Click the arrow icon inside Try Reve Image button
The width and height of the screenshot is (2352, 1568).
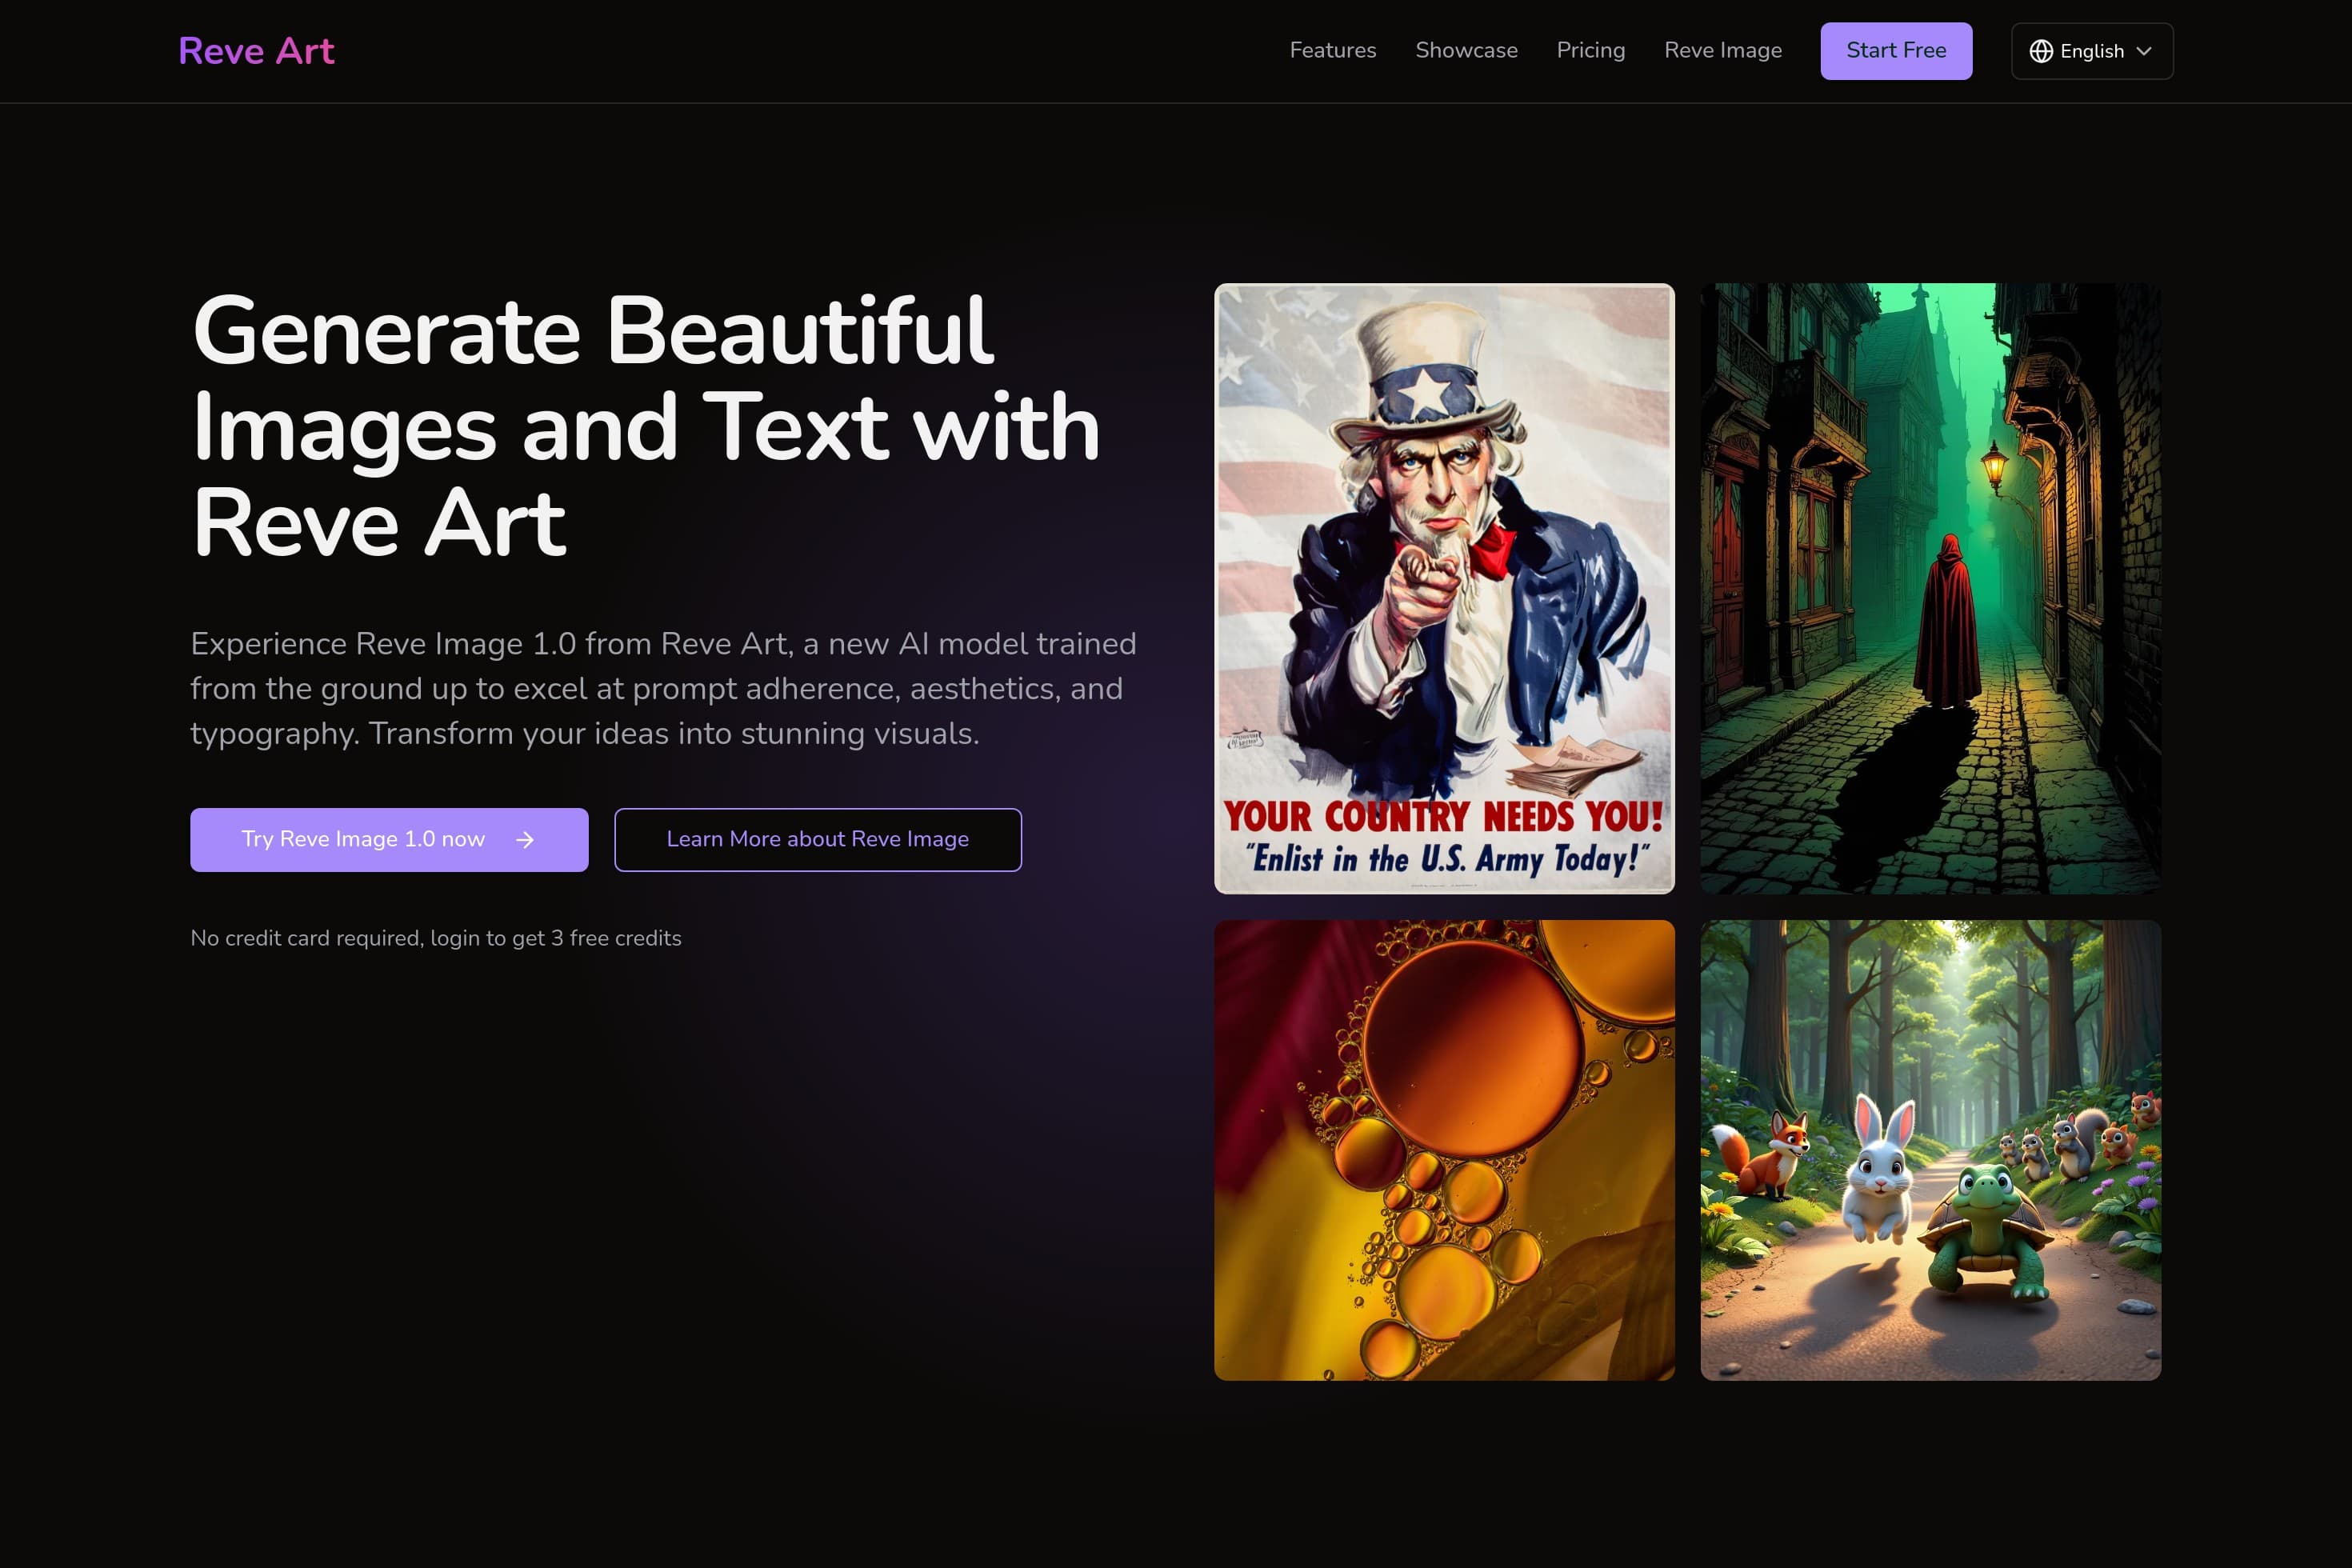[524, 840]
